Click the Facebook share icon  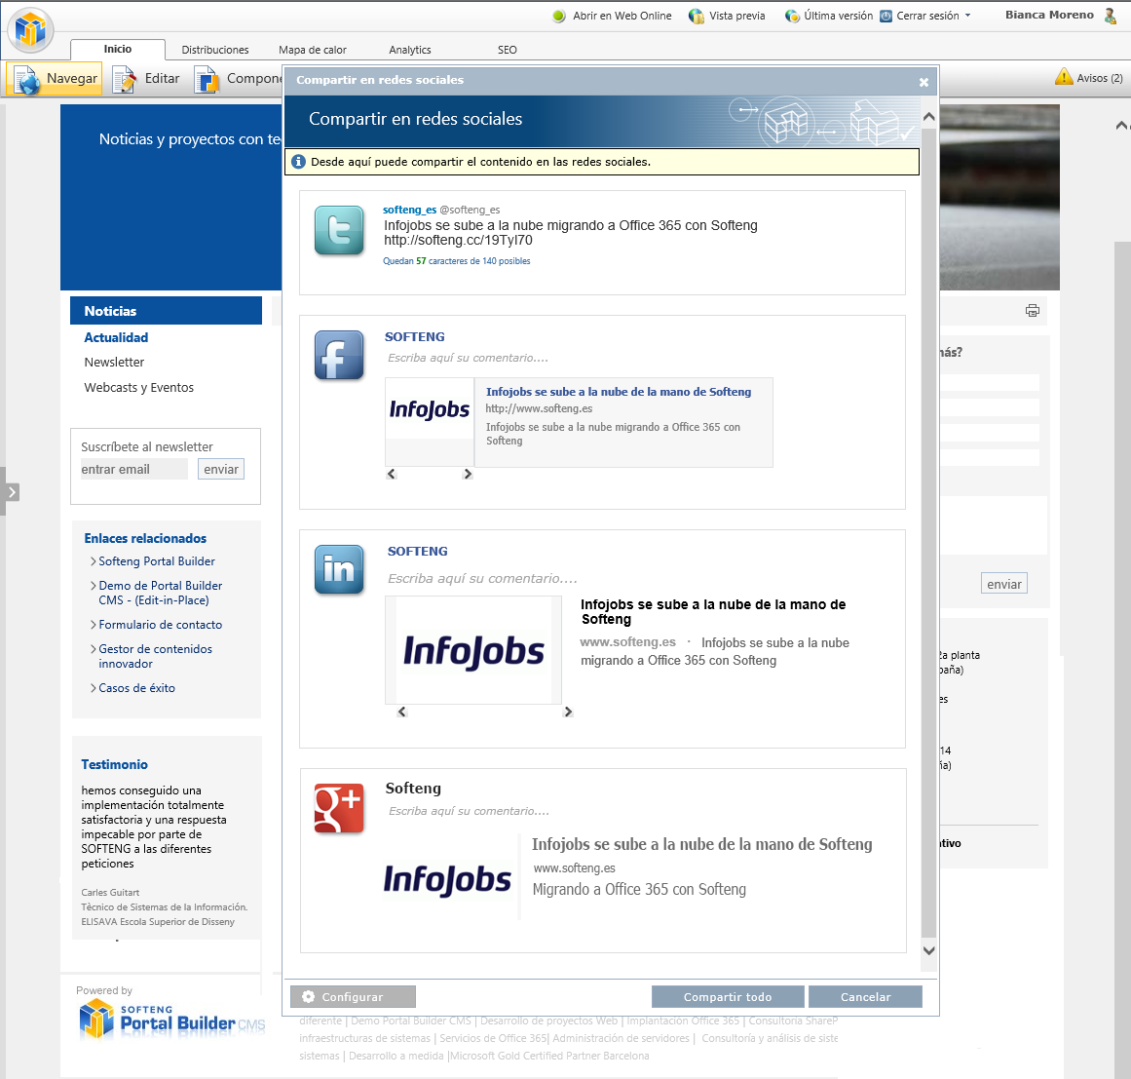click(x=339, y=355)
